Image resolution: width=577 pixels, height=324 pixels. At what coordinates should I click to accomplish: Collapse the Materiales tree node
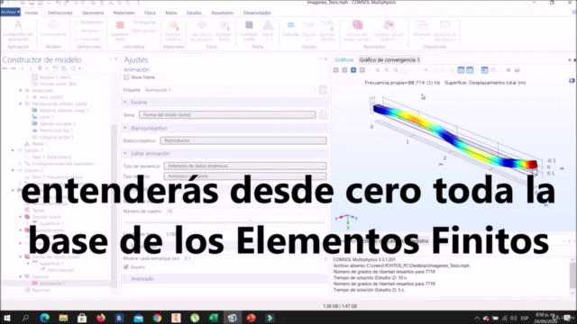(x=20, y=90)
